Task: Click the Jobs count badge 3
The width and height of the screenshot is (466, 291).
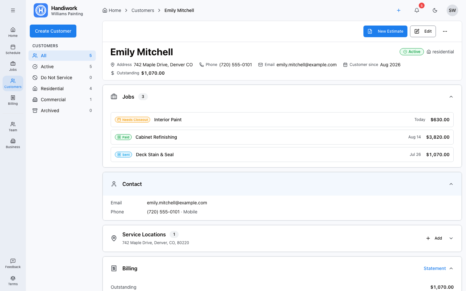Action: click(x=143, y=97)
